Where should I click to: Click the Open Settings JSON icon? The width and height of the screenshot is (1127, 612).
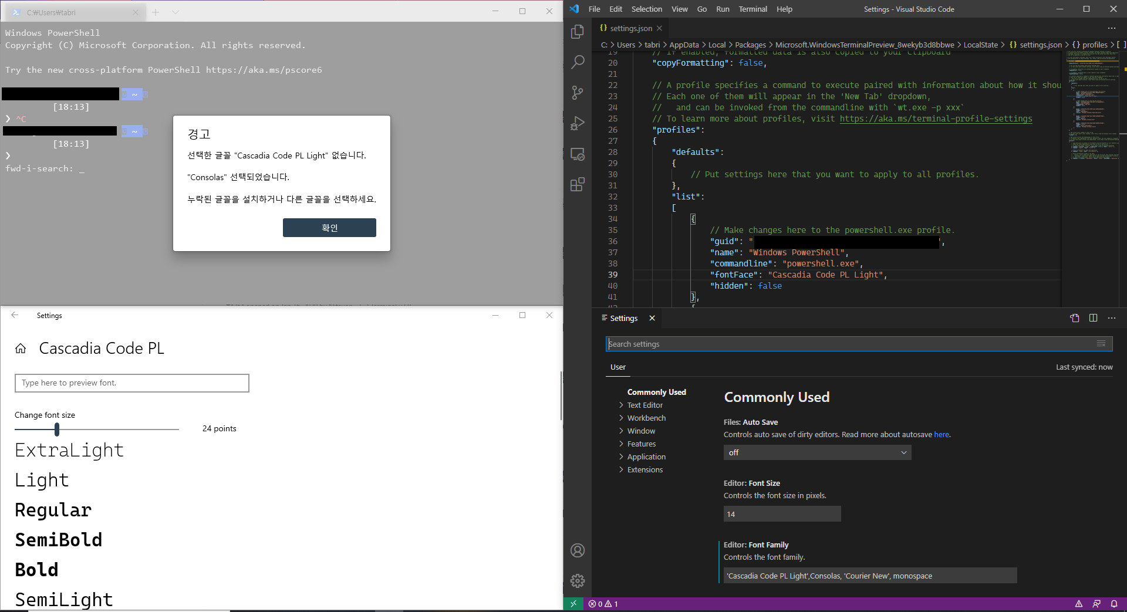coord(1075,318)
